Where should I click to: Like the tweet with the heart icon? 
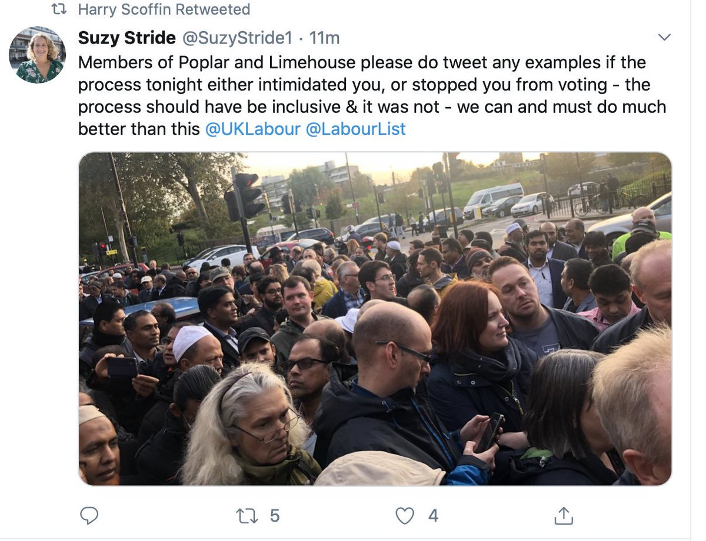pos(405,516)
